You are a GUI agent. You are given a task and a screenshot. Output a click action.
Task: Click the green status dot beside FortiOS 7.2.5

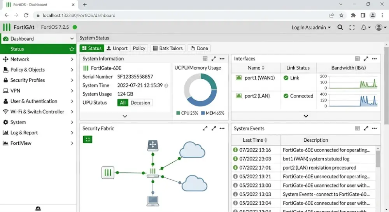(x=75, y=27)
